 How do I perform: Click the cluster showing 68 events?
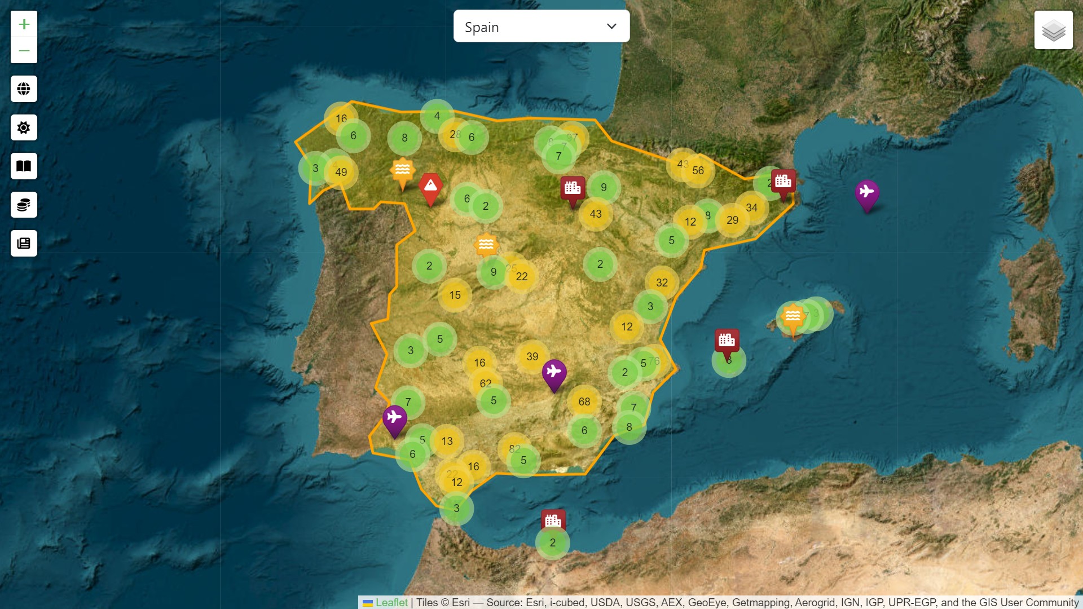pos(585,401)
